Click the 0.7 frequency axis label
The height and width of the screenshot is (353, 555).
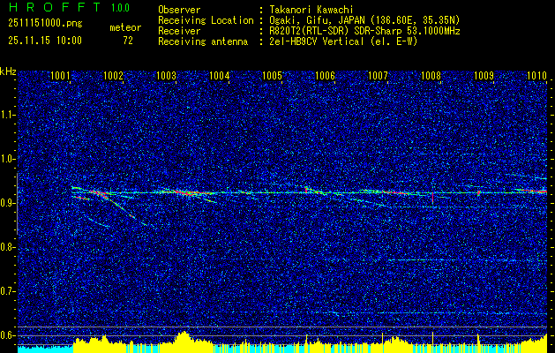click(x=8, y=291)
